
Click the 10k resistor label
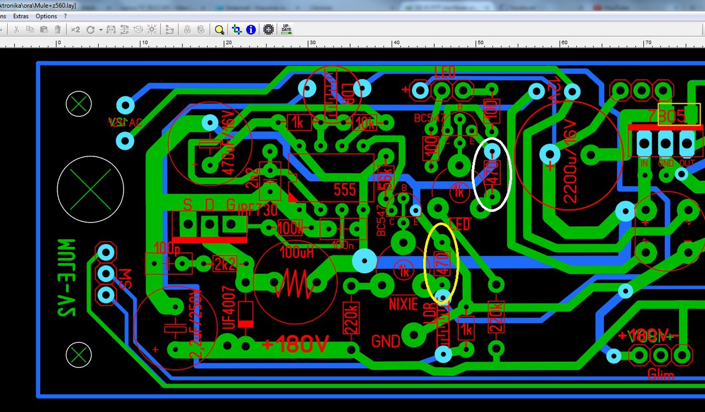(x=365, y=123)
